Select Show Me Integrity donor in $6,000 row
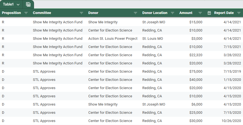The height and width of the screenshot is (125, 243). click(x=103, y=104)
